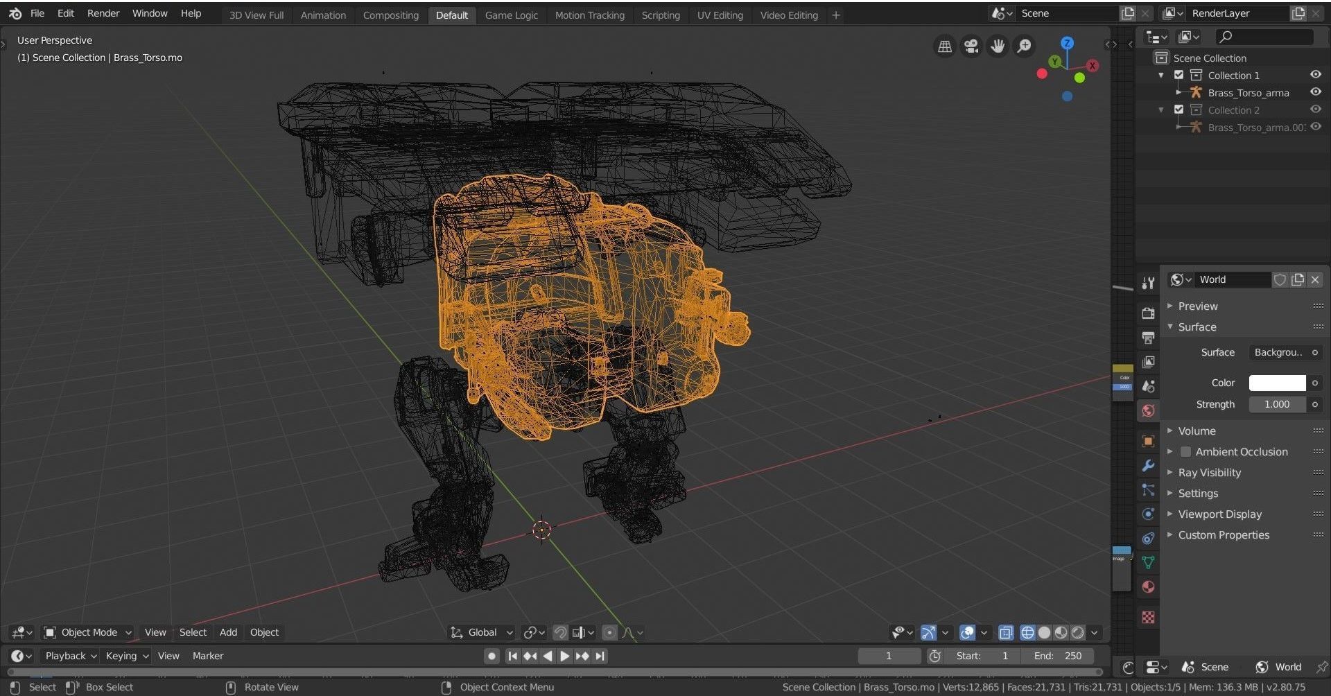Open the Modifiers properties tab

1148,465
